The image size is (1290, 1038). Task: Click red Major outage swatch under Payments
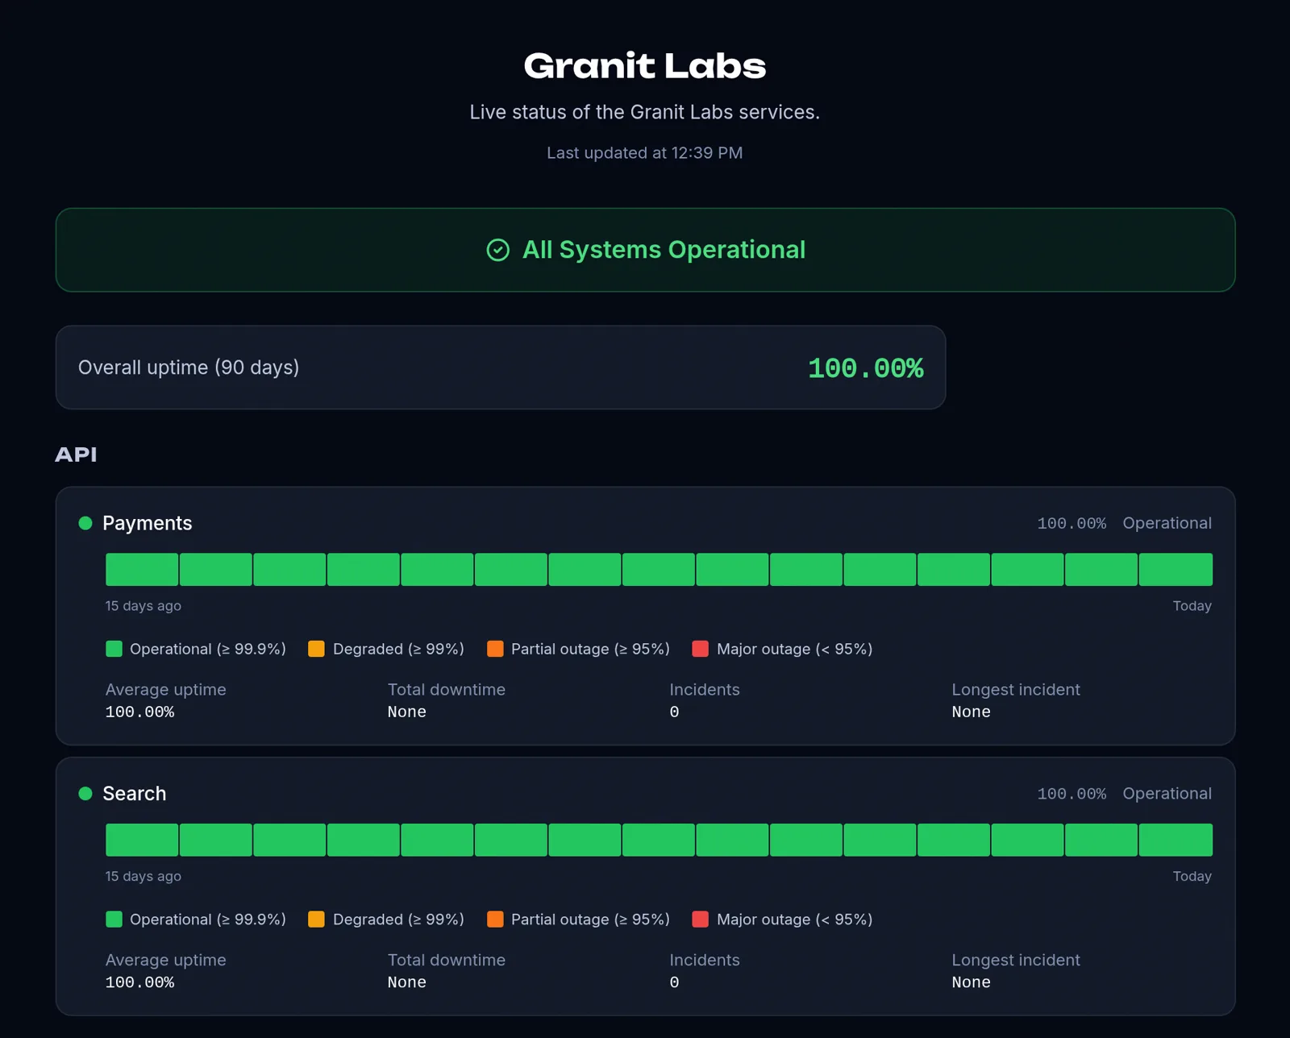(x=701, y=649)
